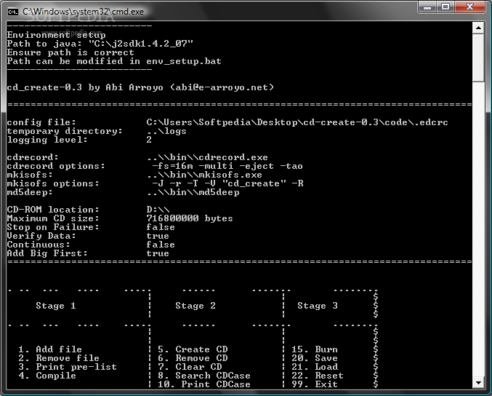Image resolution: width=492 pixels, height=396 pixels.
Task: Maximize the cmd.exe window
Action: pyautogui.click(x=445, y=7)
